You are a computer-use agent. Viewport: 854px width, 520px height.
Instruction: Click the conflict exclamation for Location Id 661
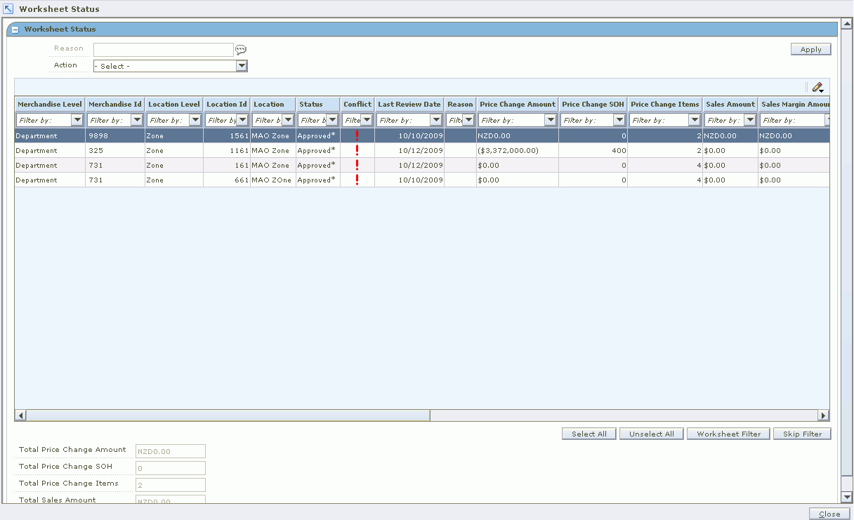(x=357, y=180)
